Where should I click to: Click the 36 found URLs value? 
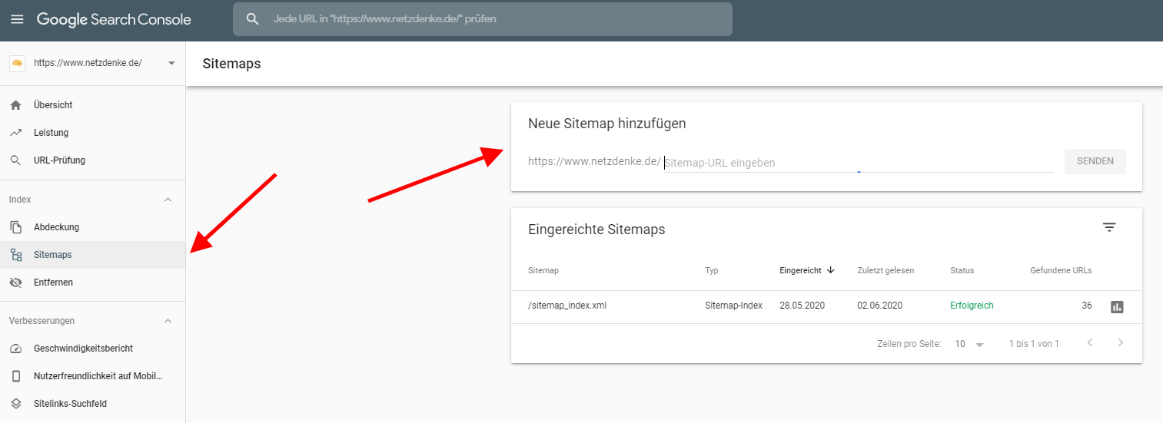point(1087,306)
